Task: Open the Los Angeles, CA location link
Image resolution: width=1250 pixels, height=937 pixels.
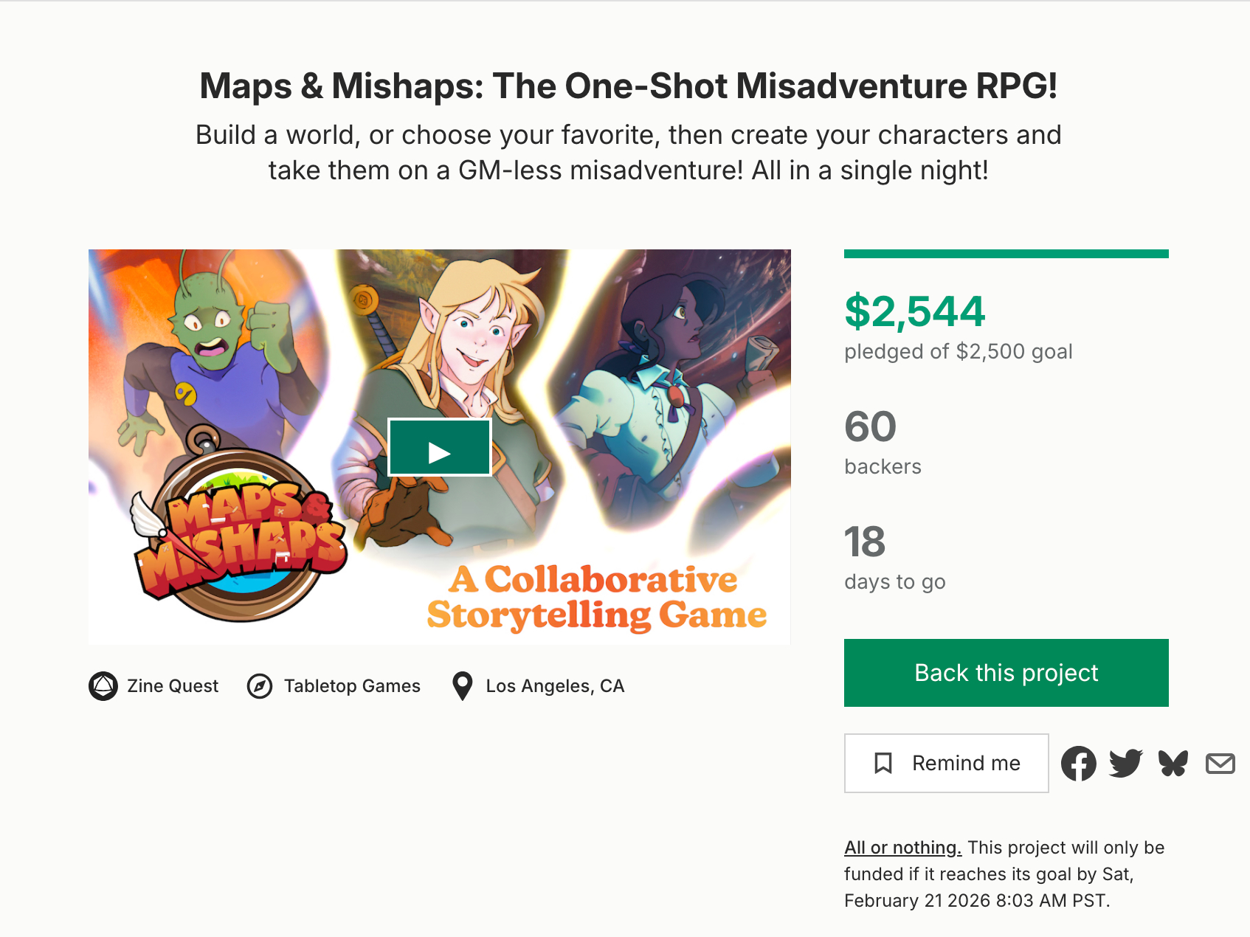Action: click(555, 686)
